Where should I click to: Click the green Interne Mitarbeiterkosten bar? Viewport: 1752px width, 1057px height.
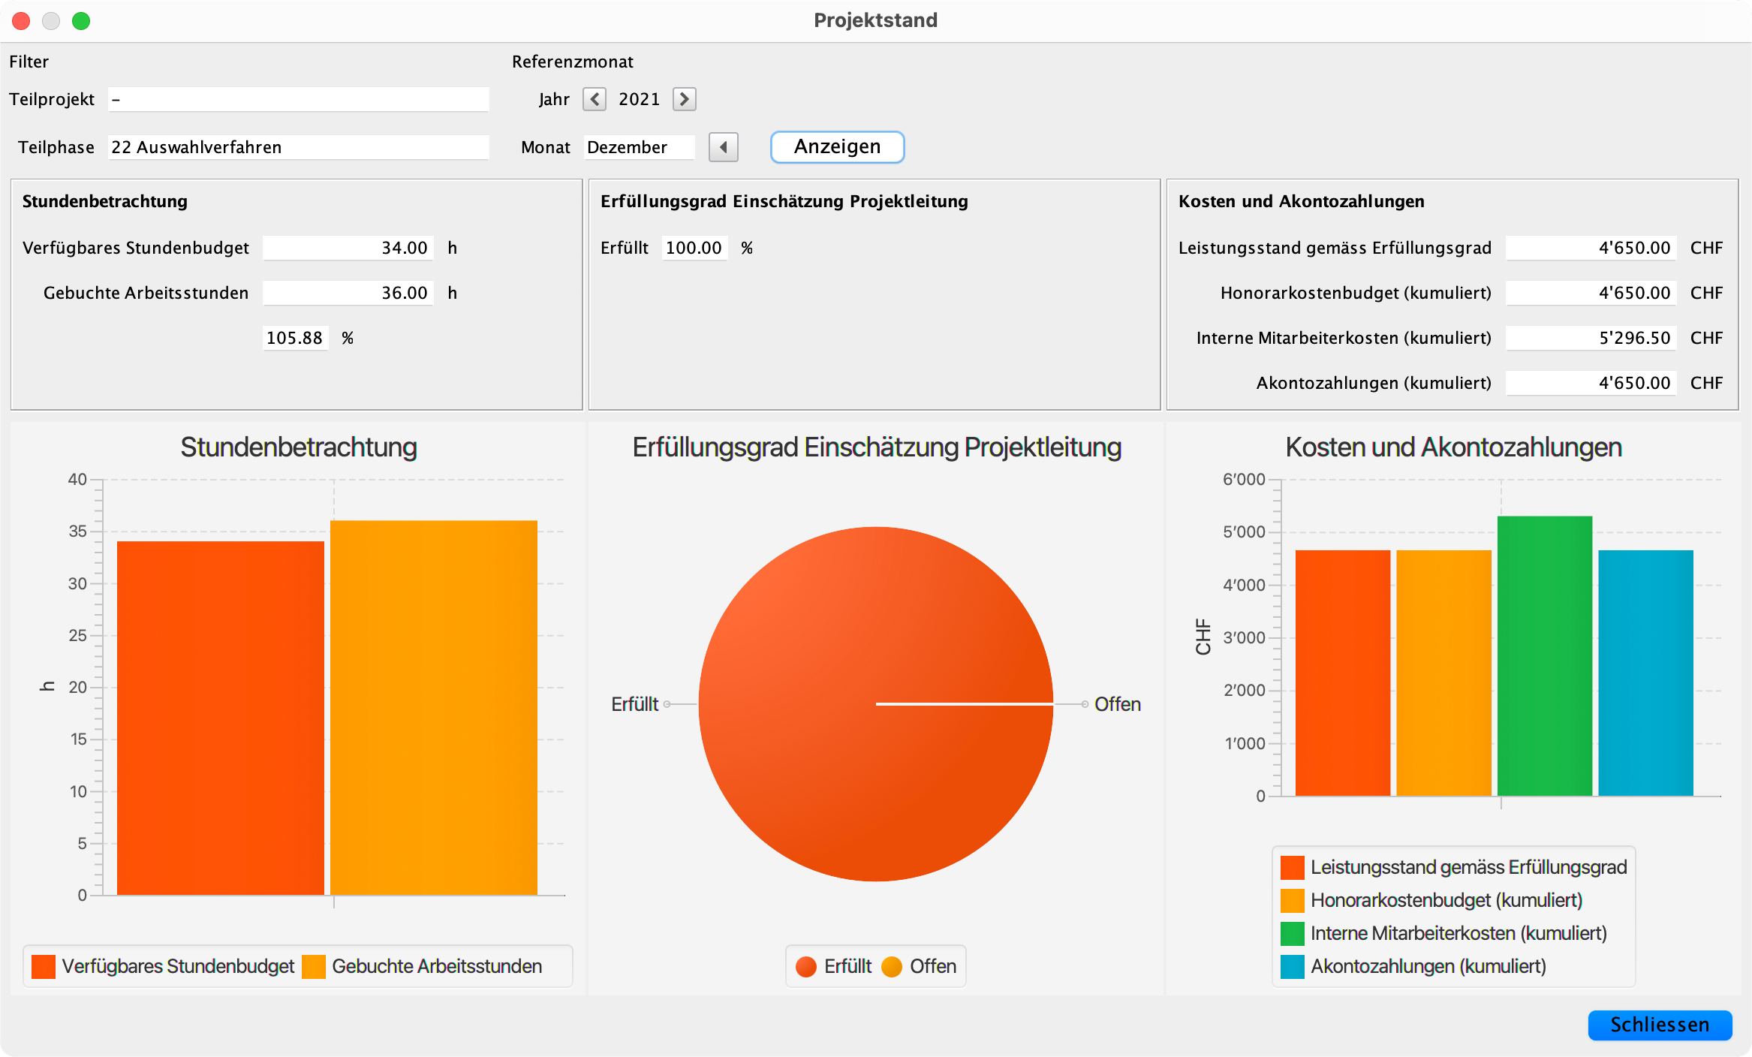coord(1545,655)
